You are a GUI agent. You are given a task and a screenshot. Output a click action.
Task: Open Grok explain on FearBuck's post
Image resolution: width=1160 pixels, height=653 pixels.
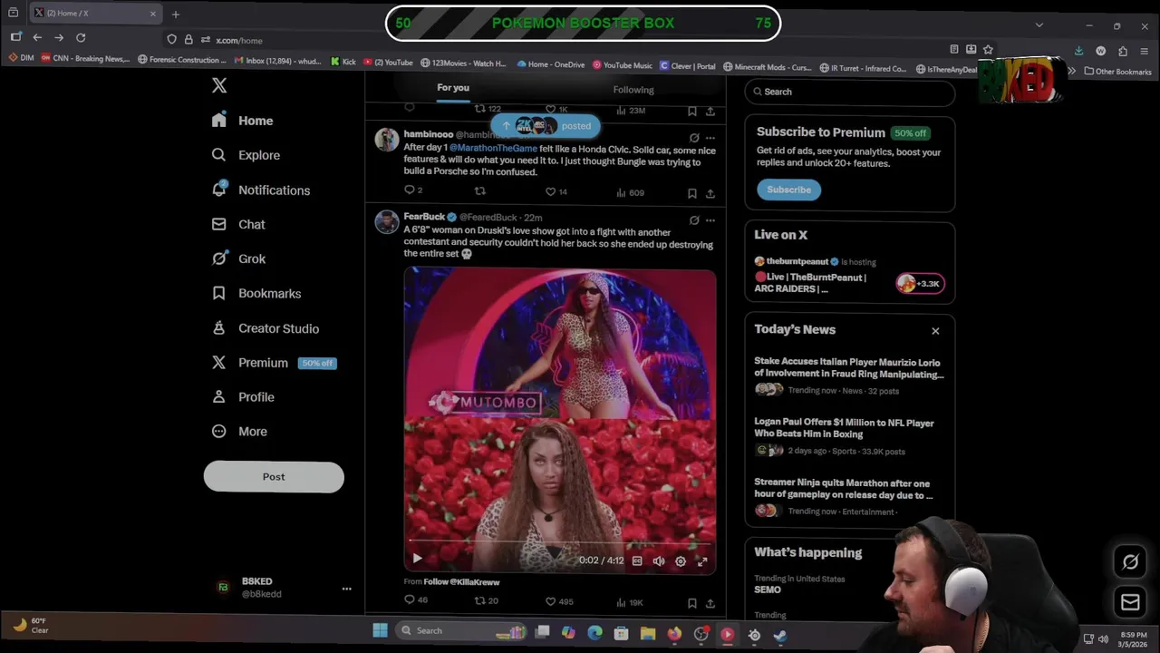coord(694,219)
